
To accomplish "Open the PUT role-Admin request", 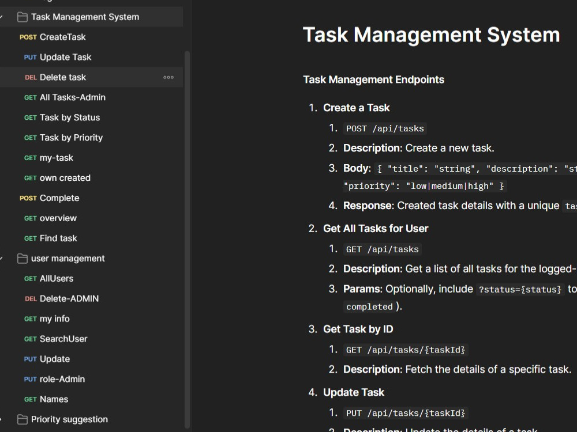I will point(91,379).
